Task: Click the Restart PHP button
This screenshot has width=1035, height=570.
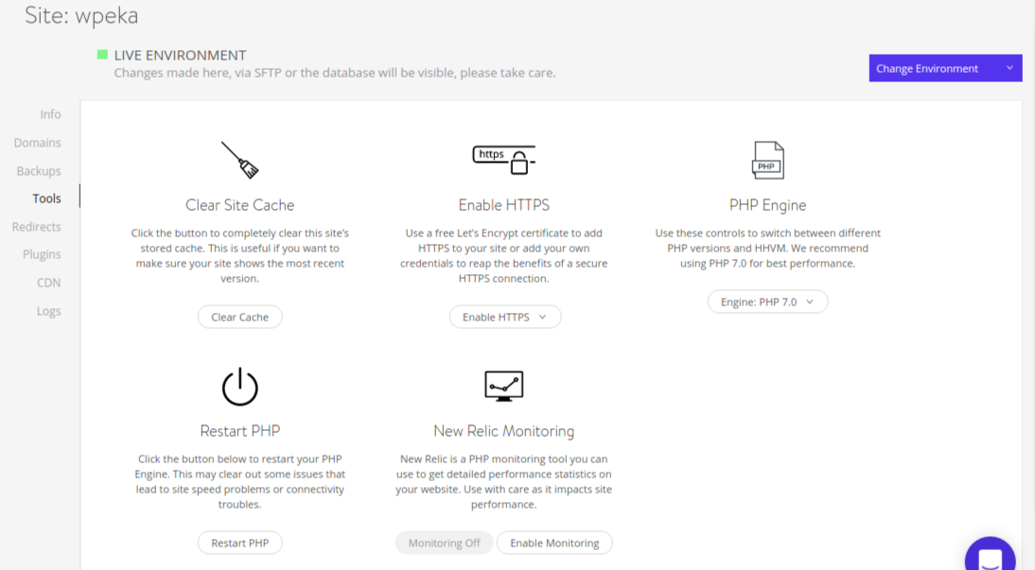Action: [239, 543]
